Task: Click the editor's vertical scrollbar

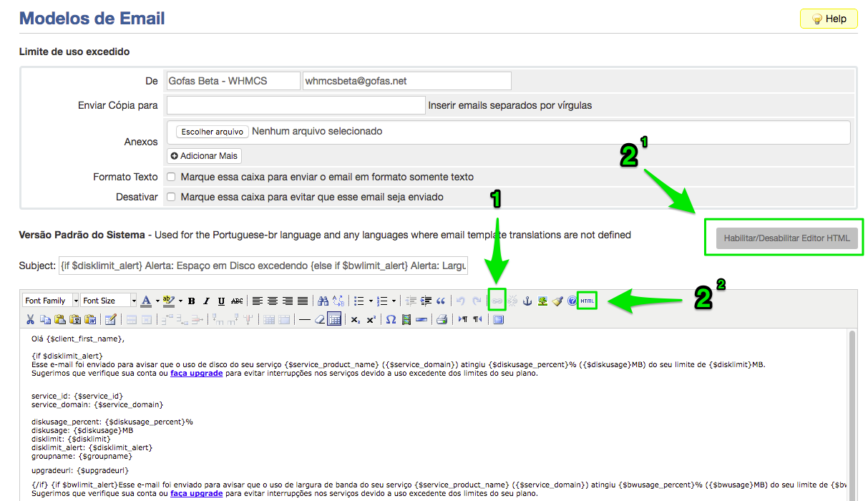Action: point(851,415)
